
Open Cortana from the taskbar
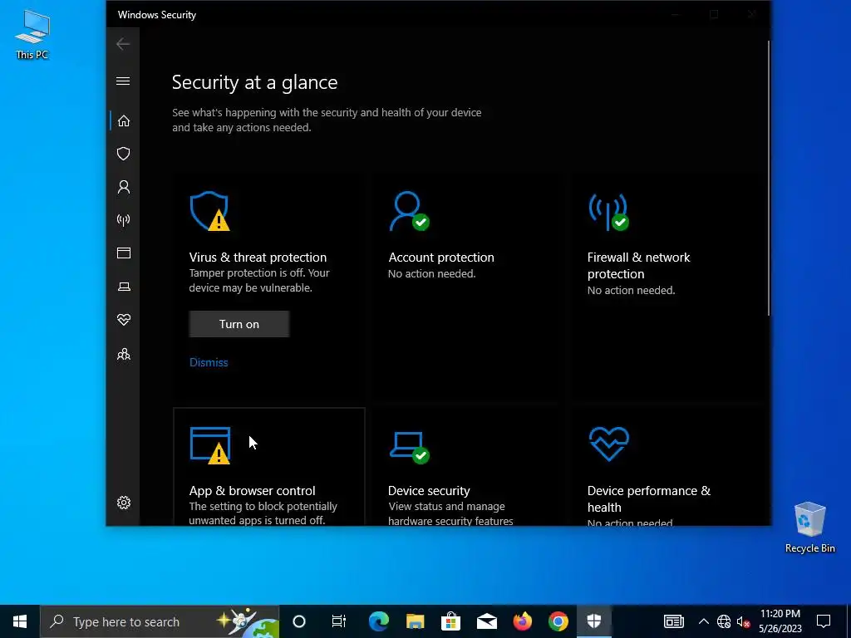point(299,621)
